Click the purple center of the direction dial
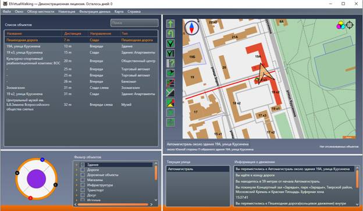Screen dimensions: 363x211 (36, 179)
